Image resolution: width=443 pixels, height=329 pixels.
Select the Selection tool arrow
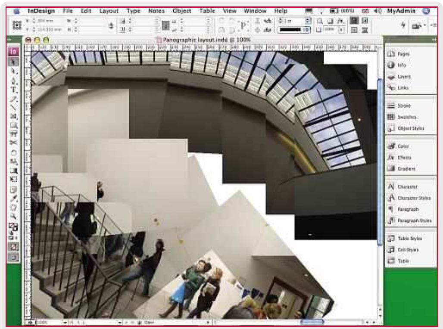[x=14, y=61]
